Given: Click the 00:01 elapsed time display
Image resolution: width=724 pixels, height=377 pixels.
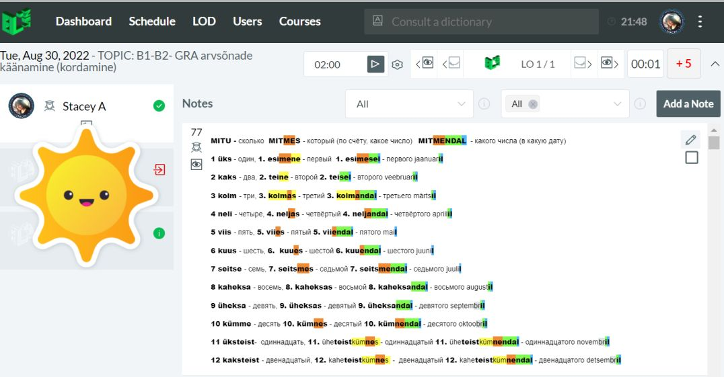Looking at the screenshot, I should [x=645, y=64].
